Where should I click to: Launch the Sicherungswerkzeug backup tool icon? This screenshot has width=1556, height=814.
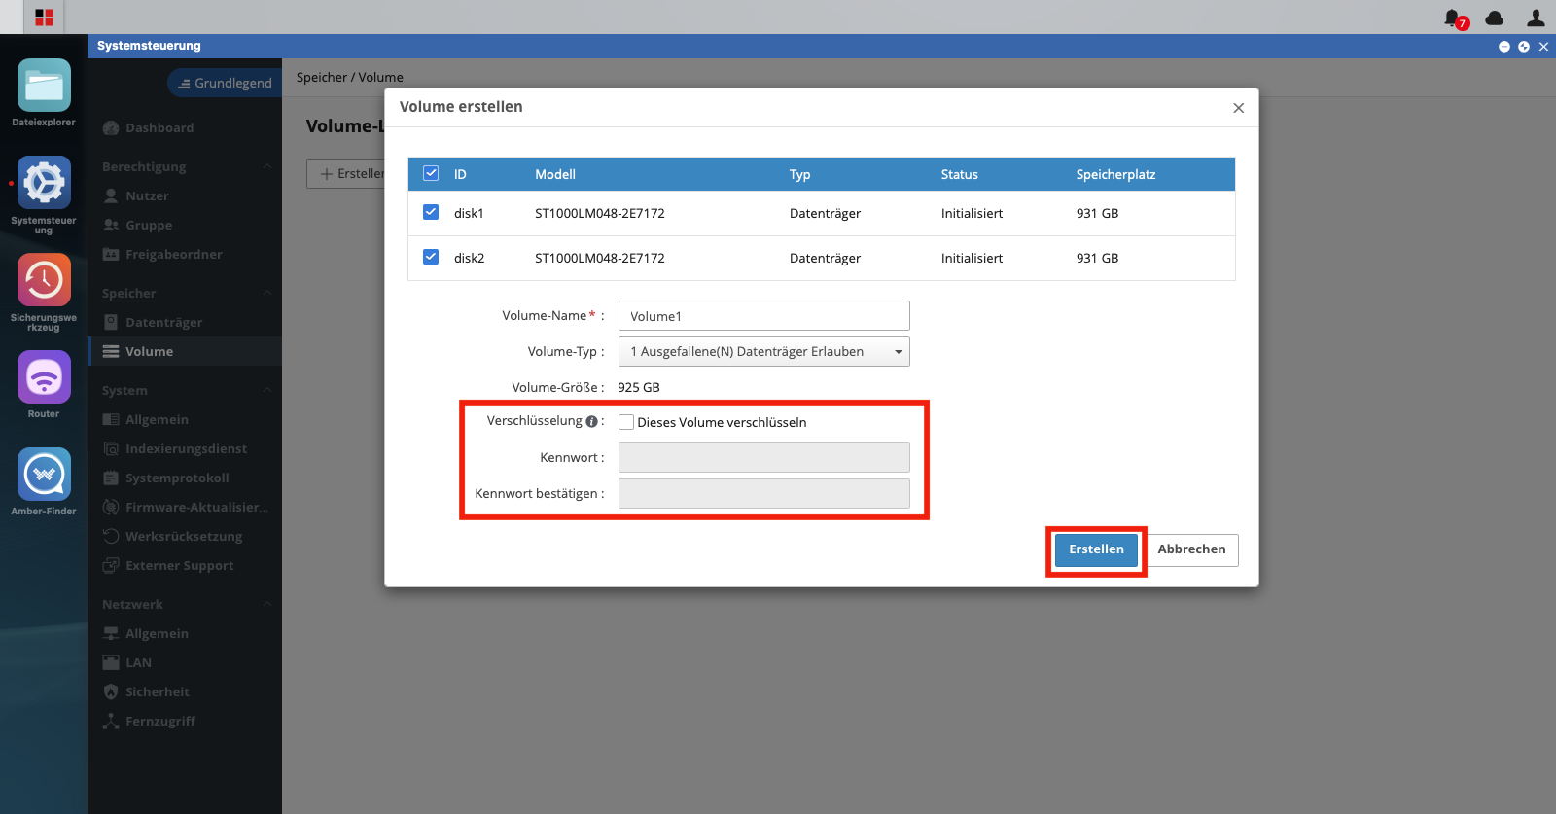(44, 280)
